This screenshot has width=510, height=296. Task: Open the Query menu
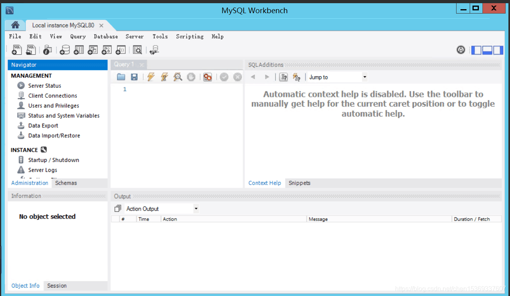78,36
